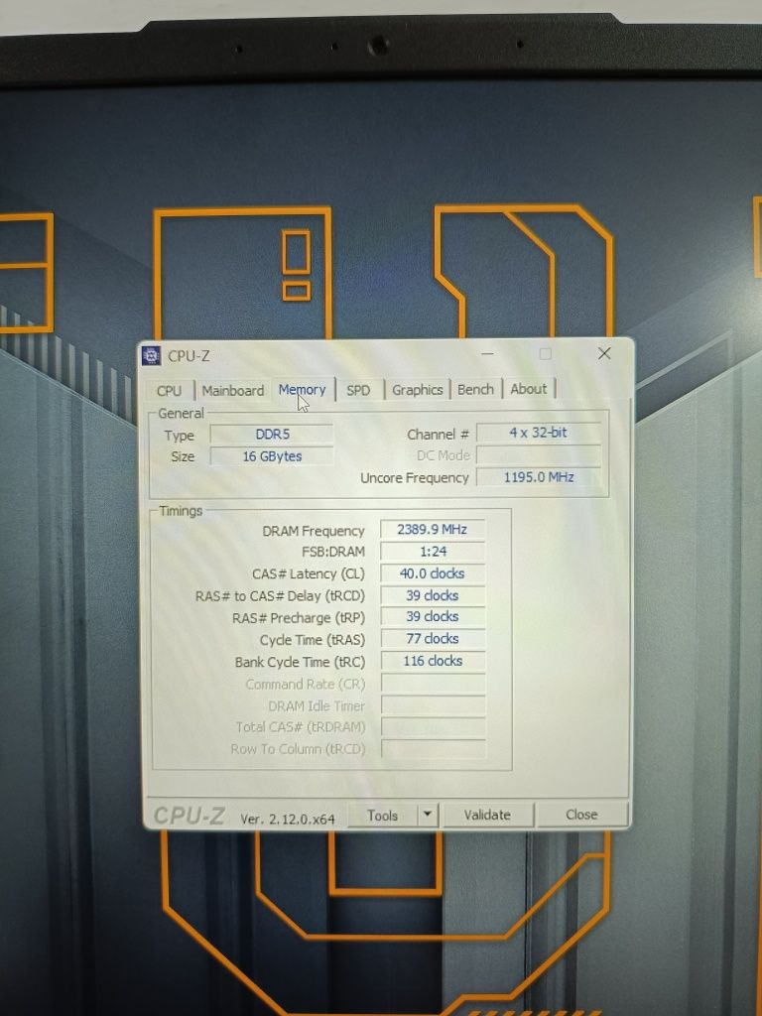762x1016 pixels.
Task: Go to the About tab
Action: click(x=529, y=389)
